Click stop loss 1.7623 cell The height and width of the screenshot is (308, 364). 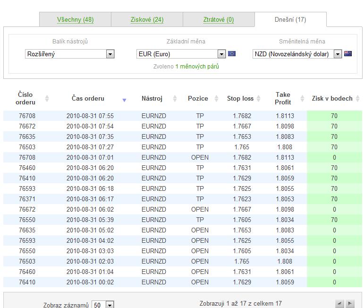[x=242, y=199]
